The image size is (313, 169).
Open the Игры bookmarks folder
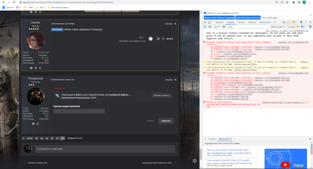pyautogui.click(x=40, y=7)
